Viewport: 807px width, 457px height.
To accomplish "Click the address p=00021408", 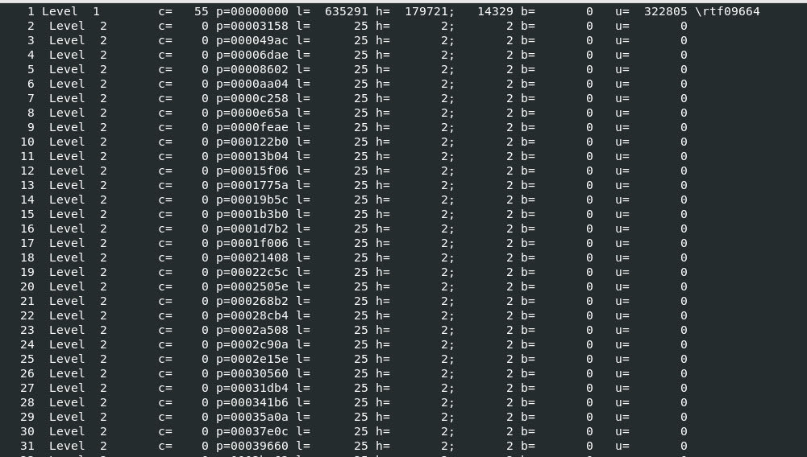I will click(252, 257).
